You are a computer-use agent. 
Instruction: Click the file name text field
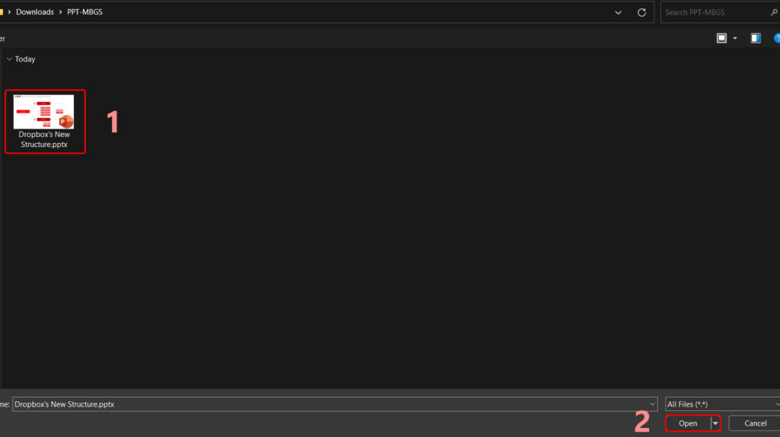pos(331,404)
